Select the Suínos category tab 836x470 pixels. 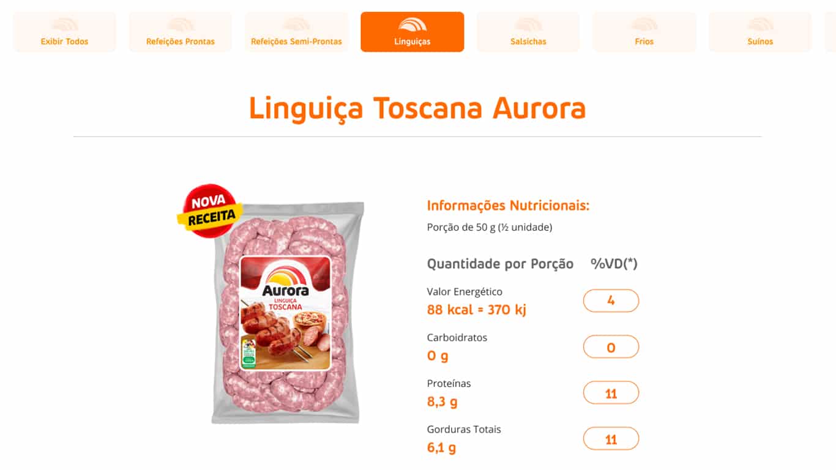tap(760, 32)
